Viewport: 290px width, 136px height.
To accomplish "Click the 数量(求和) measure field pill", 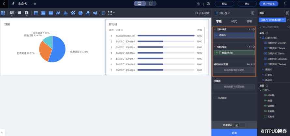I will click(x=234, y=53).
